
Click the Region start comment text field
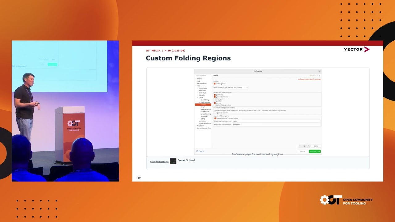pos(276,121)
